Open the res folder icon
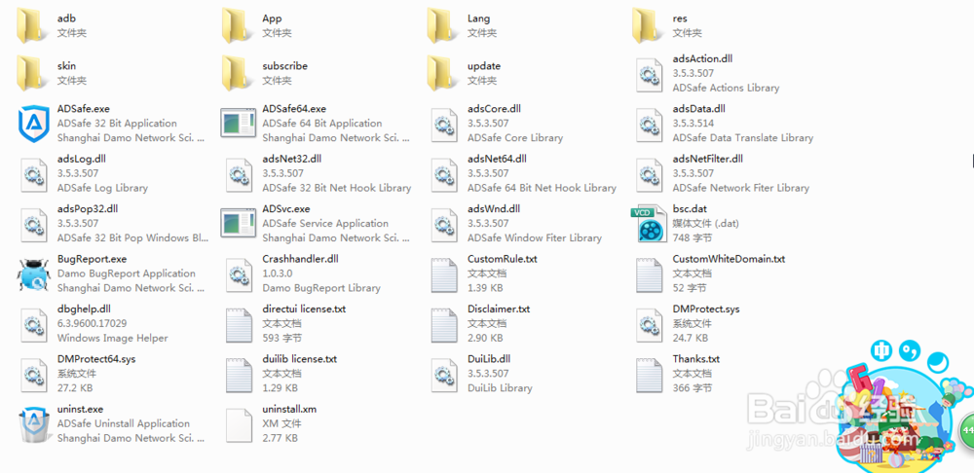Viewport: 974px width, 473px height. pyautogui.click(x=648, y=26)
